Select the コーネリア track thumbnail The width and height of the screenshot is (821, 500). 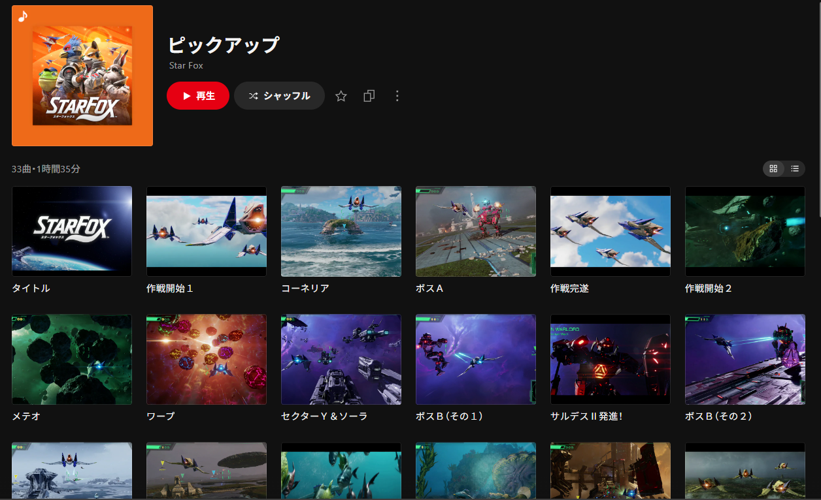tap(341, 231)
